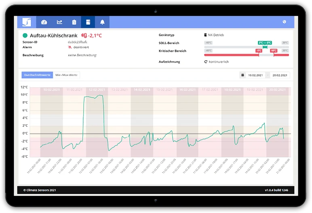This screenshot has width=312, height=213.
Task: Click the 10°C critical upper marker
Action: (x=274, y=51)
